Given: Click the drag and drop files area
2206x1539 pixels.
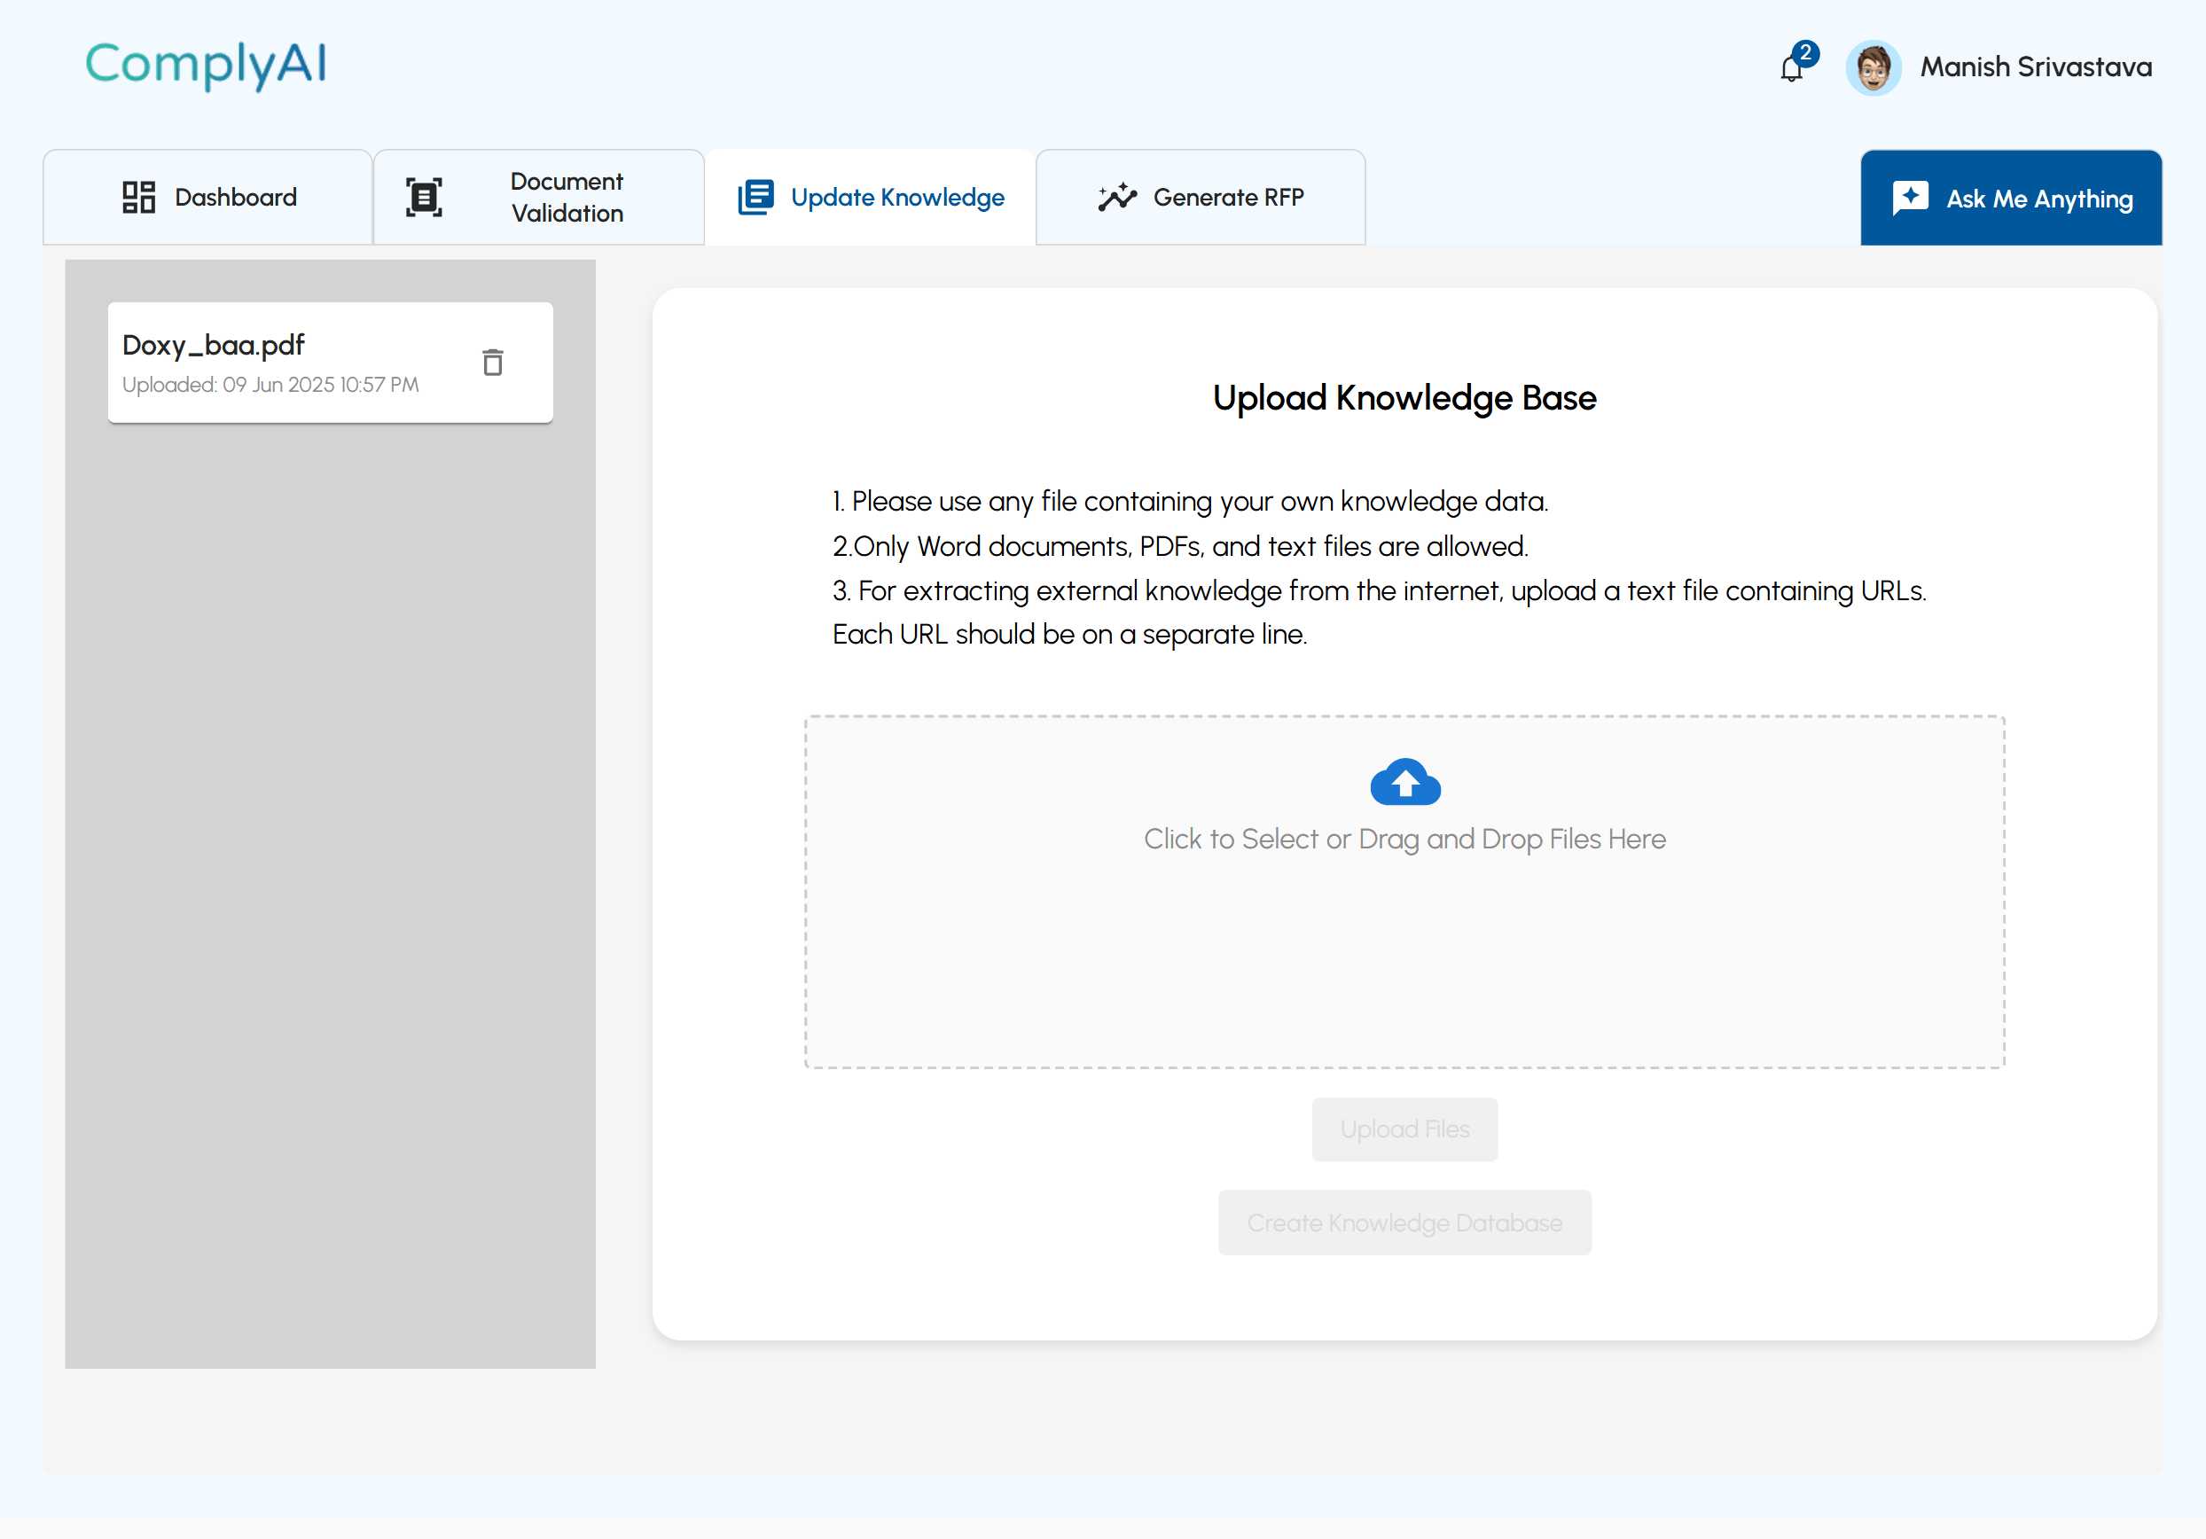Looking at the screenshot, I should pyautogui.click(x=1404, y=893).
